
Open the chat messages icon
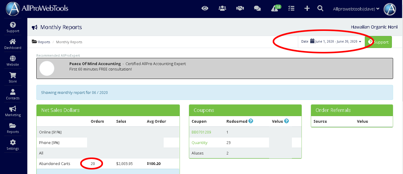pos(257,8)
